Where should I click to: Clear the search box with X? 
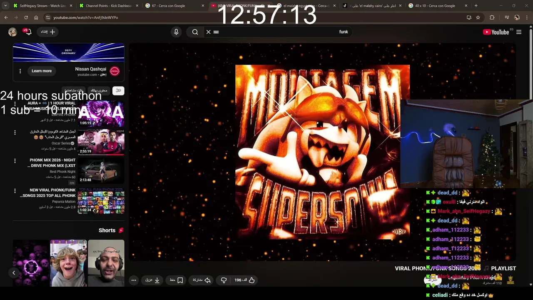tap(209, 32)
